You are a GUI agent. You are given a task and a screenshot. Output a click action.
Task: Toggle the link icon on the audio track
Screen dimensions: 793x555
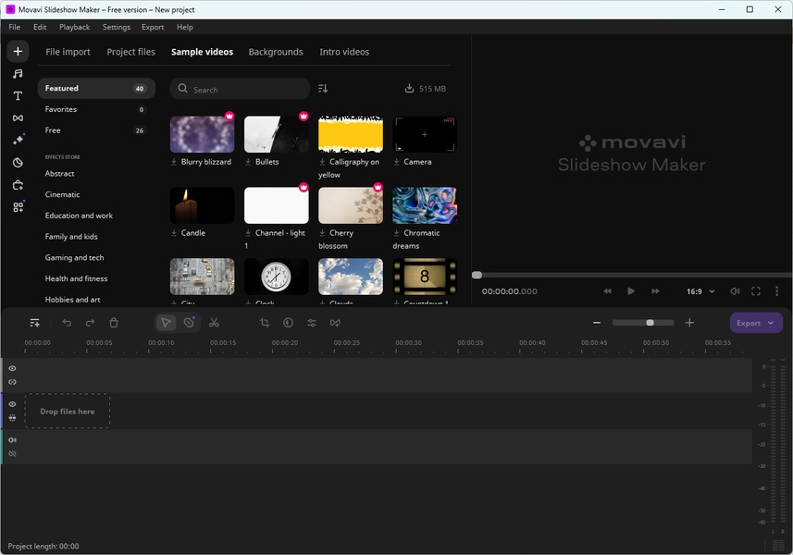click(x=13, y=454)
